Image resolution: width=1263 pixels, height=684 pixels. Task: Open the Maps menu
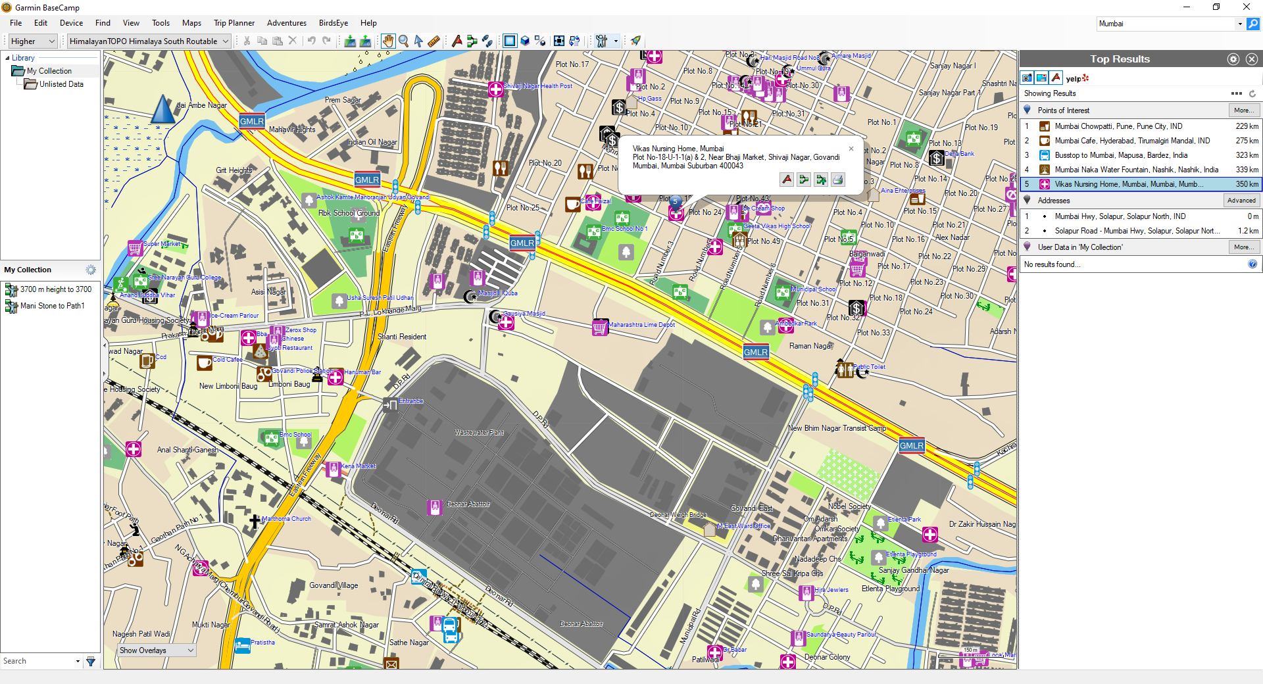(x=191, y=23)
